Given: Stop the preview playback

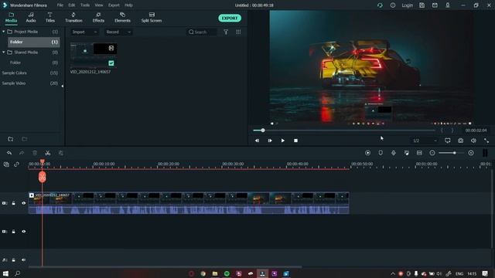Looking at the screenshot, I should (x=295, y=141).
